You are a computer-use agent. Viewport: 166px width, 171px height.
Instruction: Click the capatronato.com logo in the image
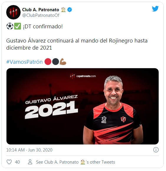pyautogui.click(x=83, y=76)
